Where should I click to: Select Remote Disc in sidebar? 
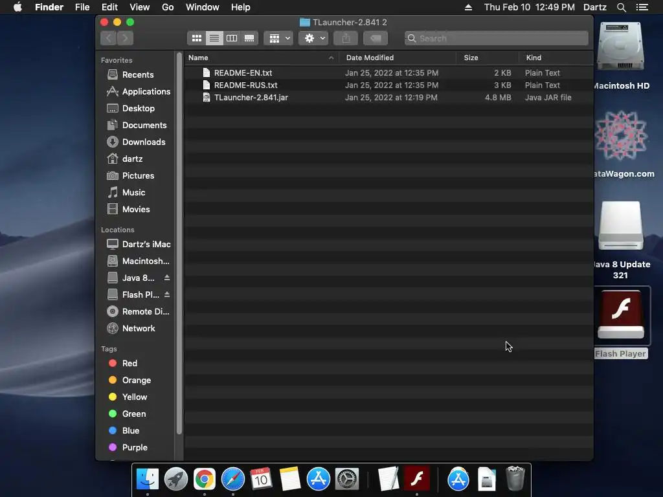(137, 311)
